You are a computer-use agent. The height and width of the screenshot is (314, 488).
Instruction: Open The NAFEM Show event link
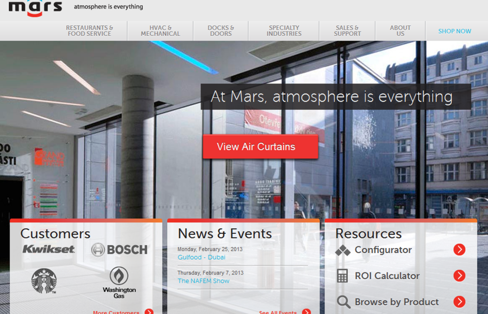pos(204,281)
